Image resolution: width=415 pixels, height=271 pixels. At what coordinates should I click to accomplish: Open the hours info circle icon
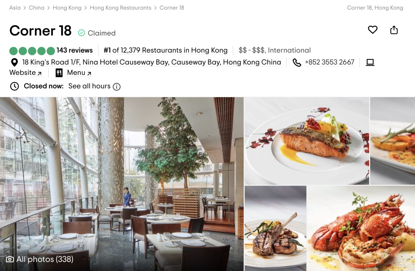coord(117,87)
